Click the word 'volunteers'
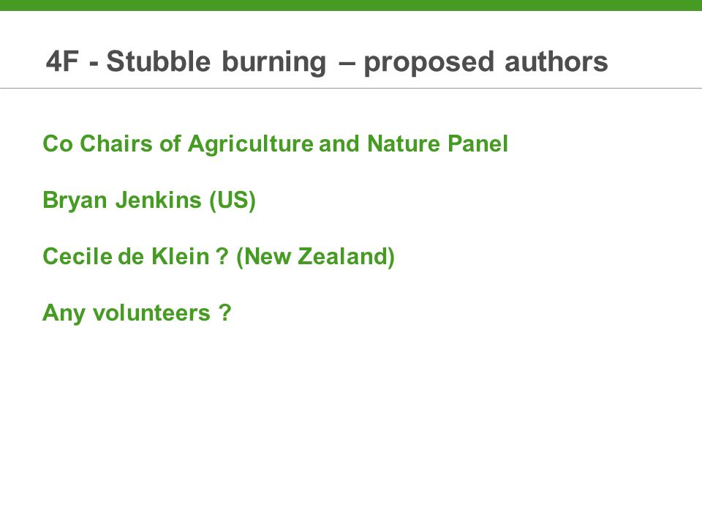702x527 pixels. (151, 313)
